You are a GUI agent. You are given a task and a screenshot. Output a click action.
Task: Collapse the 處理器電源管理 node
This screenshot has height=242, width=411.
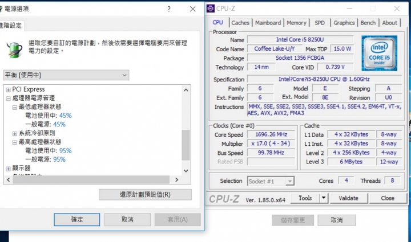click(8, 99)
